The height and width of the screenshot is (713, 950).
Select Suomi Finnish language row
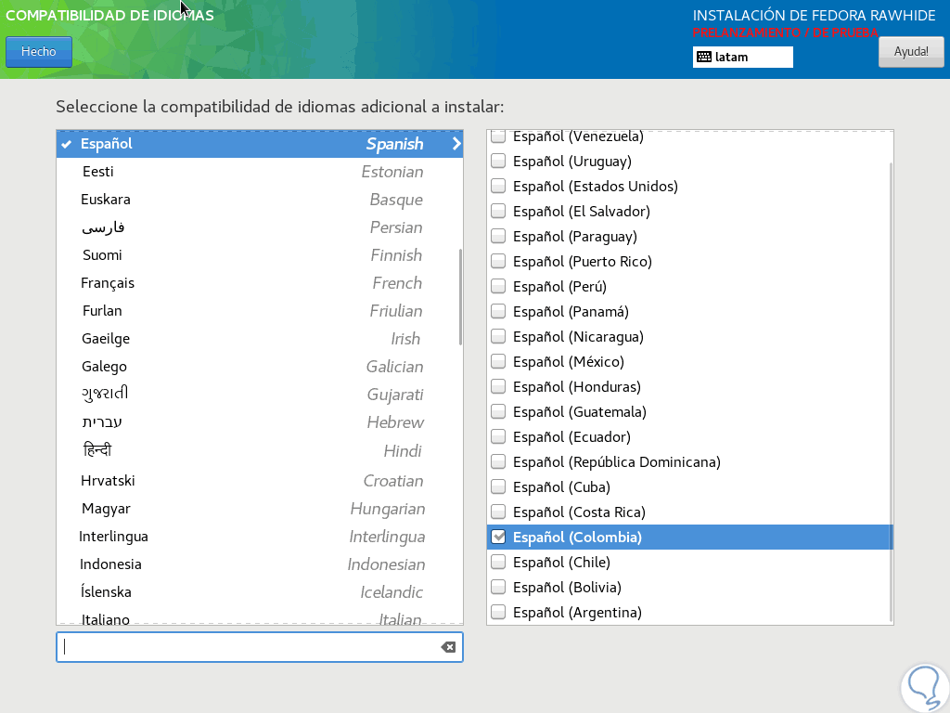point(260,255)
